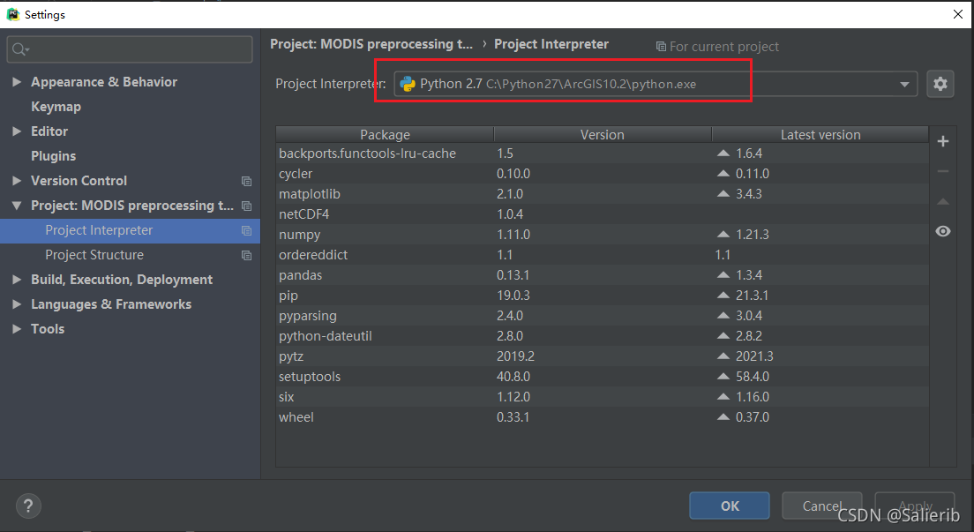
Task: Click the Python logo in interpreter field
Action: 408,84
